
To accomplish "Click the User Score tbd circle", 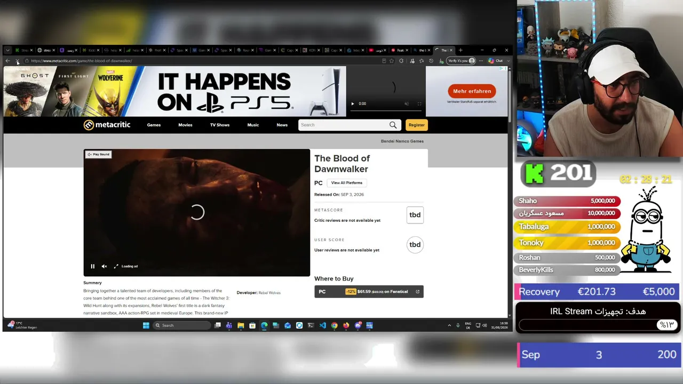I will click(x=415, y=245).
